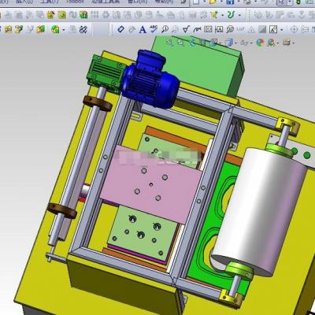Select the white roller cylinder

click(258, 210)
